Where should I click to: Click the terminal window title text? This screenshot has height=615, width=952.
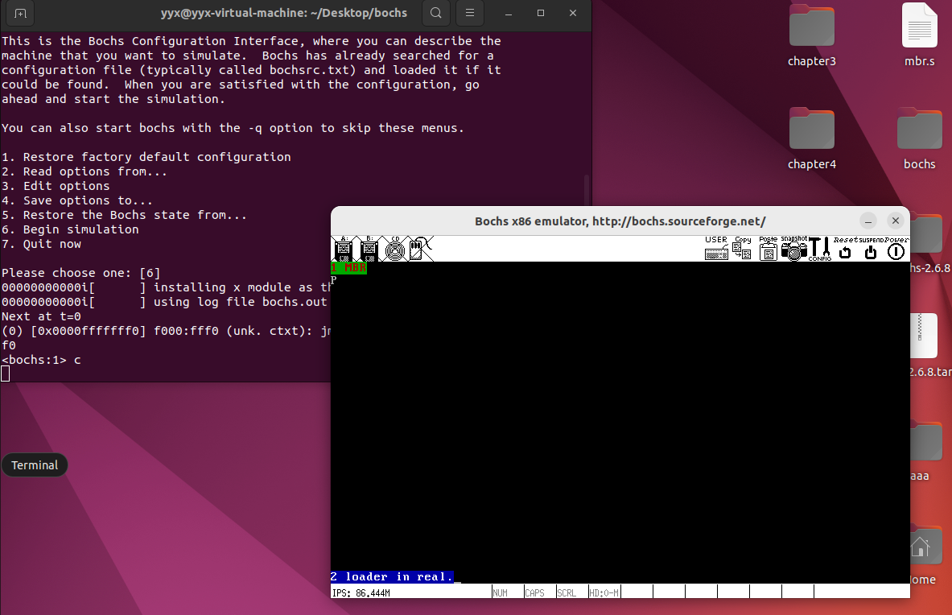283,13
